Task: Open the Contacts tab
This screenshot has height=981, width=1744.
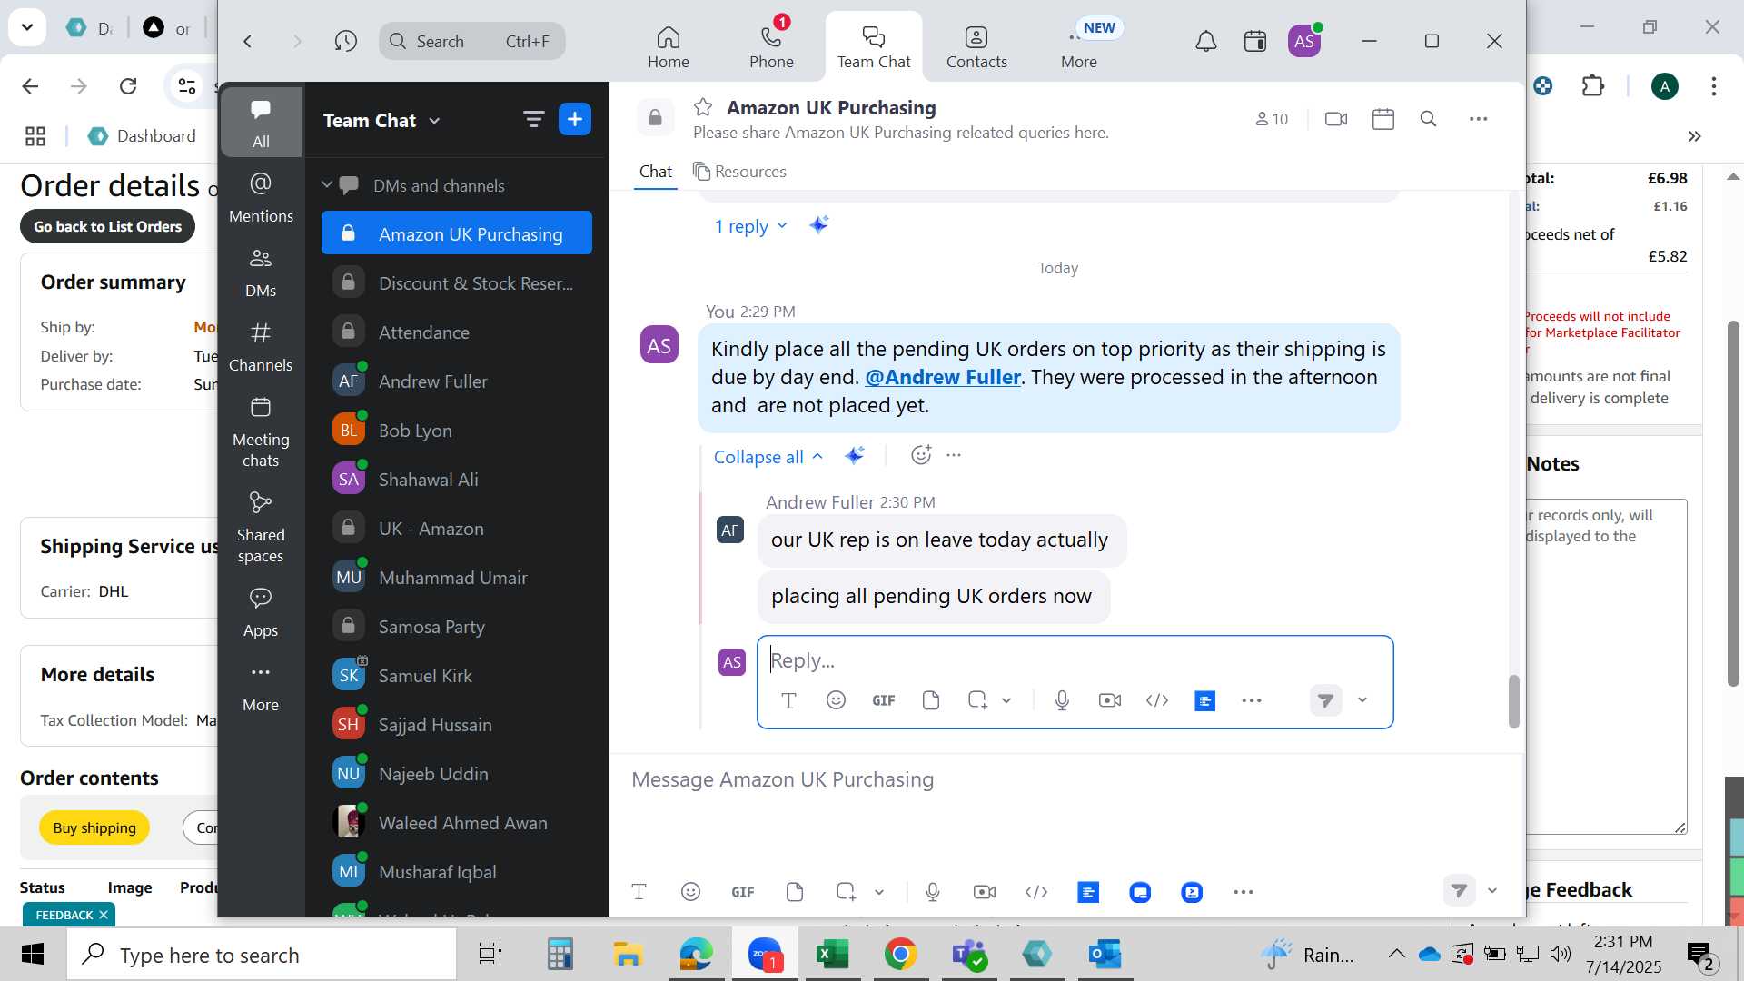Action: [976, 46]
